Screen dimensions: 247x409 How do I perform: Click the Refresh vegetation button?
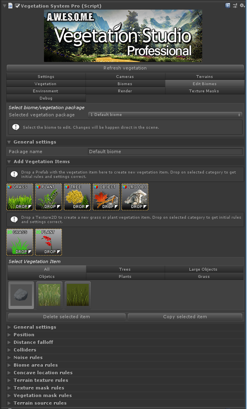[x=125, y=68]
